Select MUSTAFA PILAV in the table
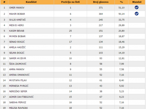146x109 pixels. click(x=18, y=80)
